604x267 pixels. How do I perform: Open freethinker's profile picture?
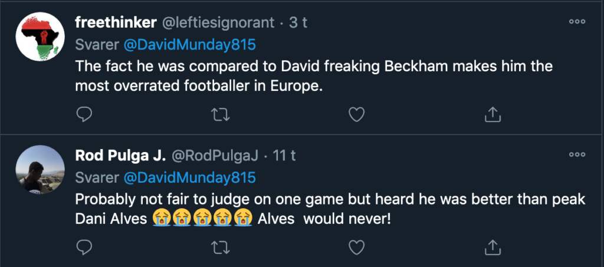point(38,36)
